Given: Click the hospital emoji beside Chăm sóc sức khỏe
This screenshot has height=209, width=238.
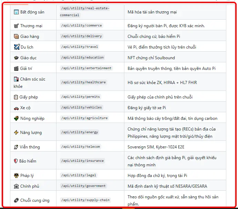Looking at the screenshot, I should [16, 79].
